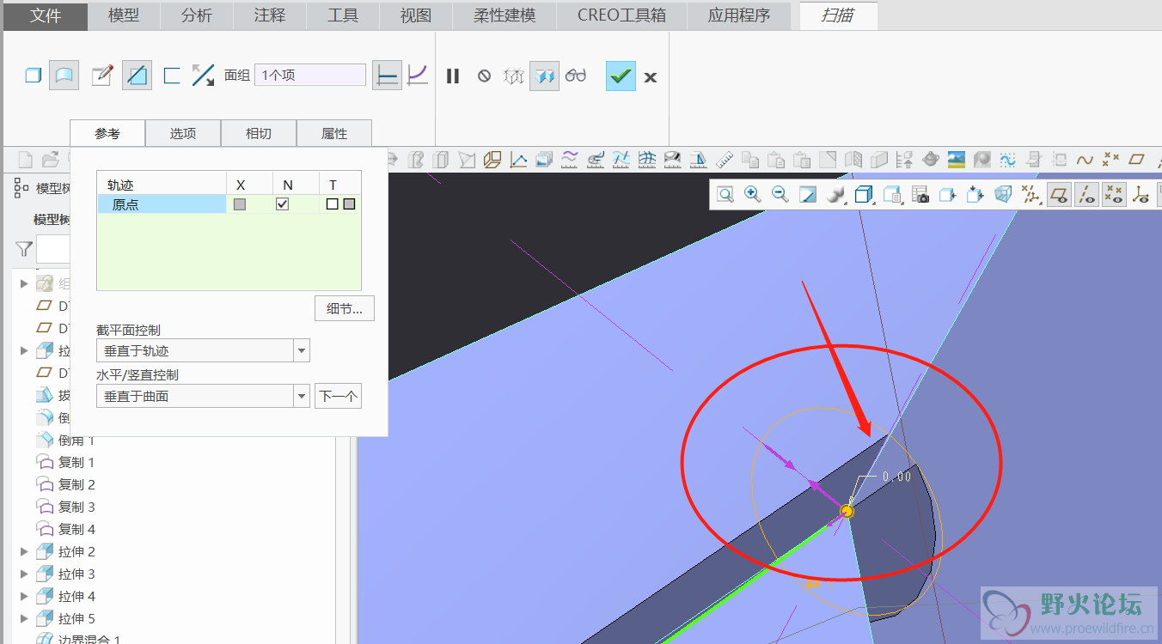Screen dimensions: 1162x644
Task: Select the variable section sweep icon
Action: coord(418,76)
